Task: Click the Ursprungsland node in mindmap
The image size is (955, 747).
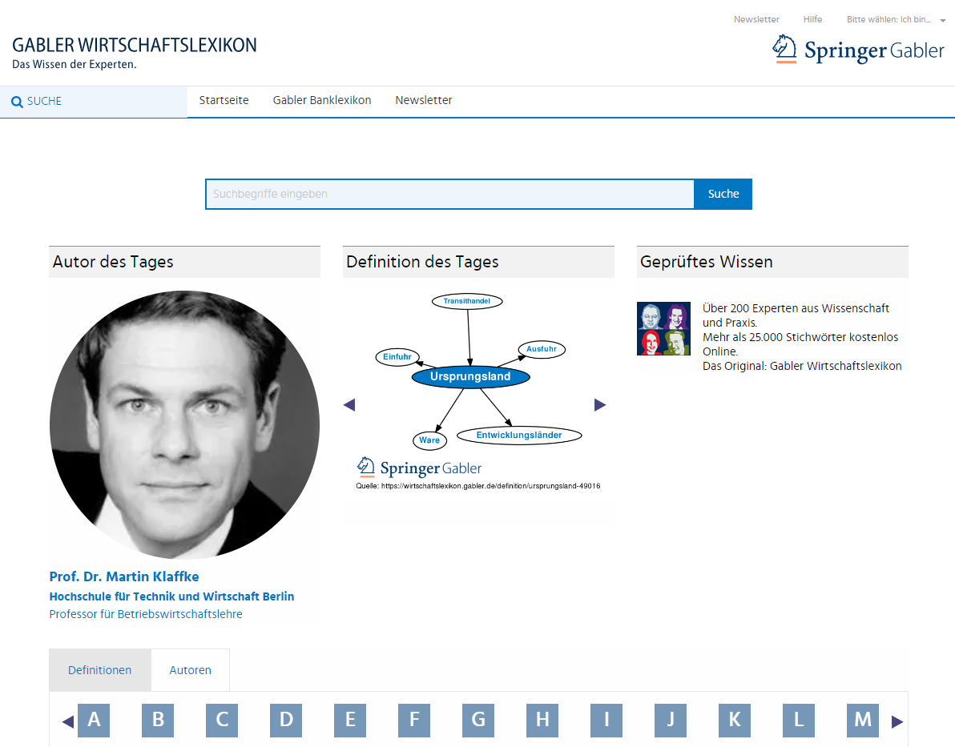Action: (x=470, y=377)
